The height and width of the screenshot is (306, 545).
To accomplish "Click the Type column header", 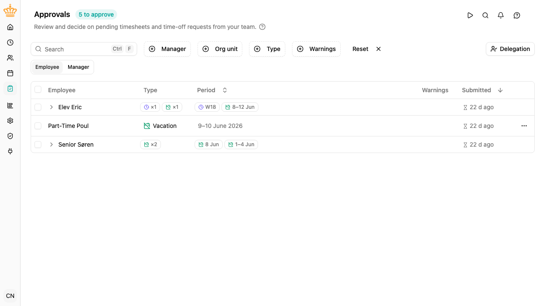I will (150, 90).
